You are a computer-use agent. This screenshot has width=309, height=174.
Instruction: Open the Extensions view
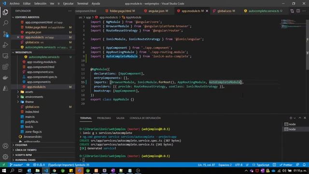(x=5, y=67)
